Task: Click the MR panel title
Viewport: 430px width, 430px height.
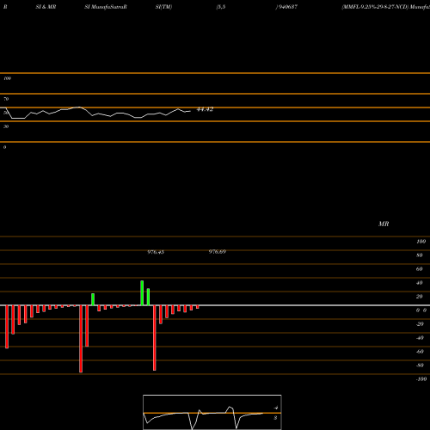Action: (384, 224)
